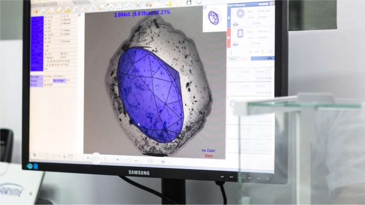The image size is (365, 205).
Task: Select the round brilliant shape icon in plan A
Action: (x=240, y=13)
